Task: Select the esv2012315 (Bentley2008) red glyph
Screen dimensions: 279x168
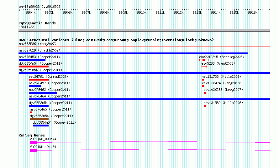Action: pyautogui.click(x=204, y=60)
